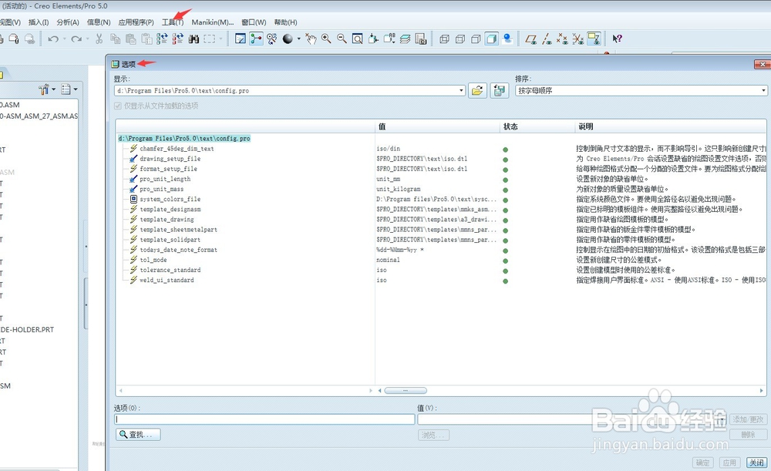
Task: Toggle coordinate systems display icon
Action: point(577,39)
